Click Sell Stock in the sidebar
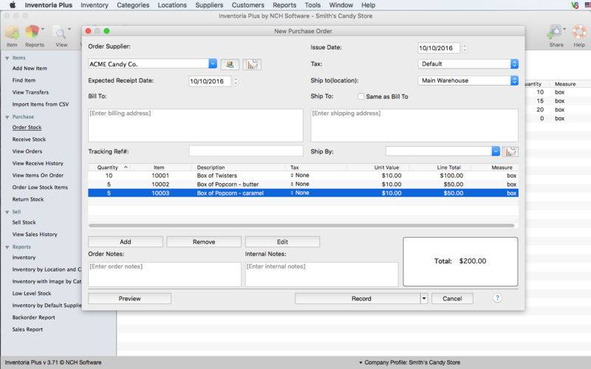The height and width of the screenshot is (369, 591). [24, 223]
